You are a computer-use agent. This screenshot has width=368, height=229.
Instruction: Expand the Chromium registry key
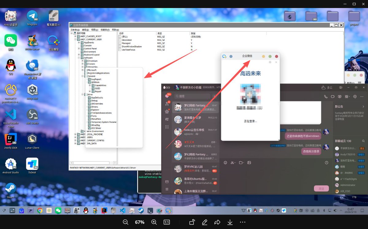[x=82, y=61]
